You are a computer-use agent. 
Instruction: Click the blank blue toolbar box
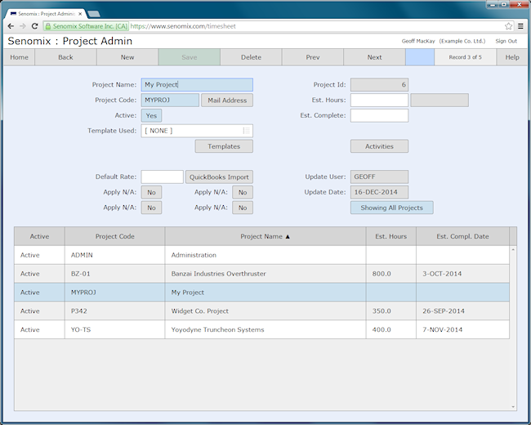click(x=420, y=57)
